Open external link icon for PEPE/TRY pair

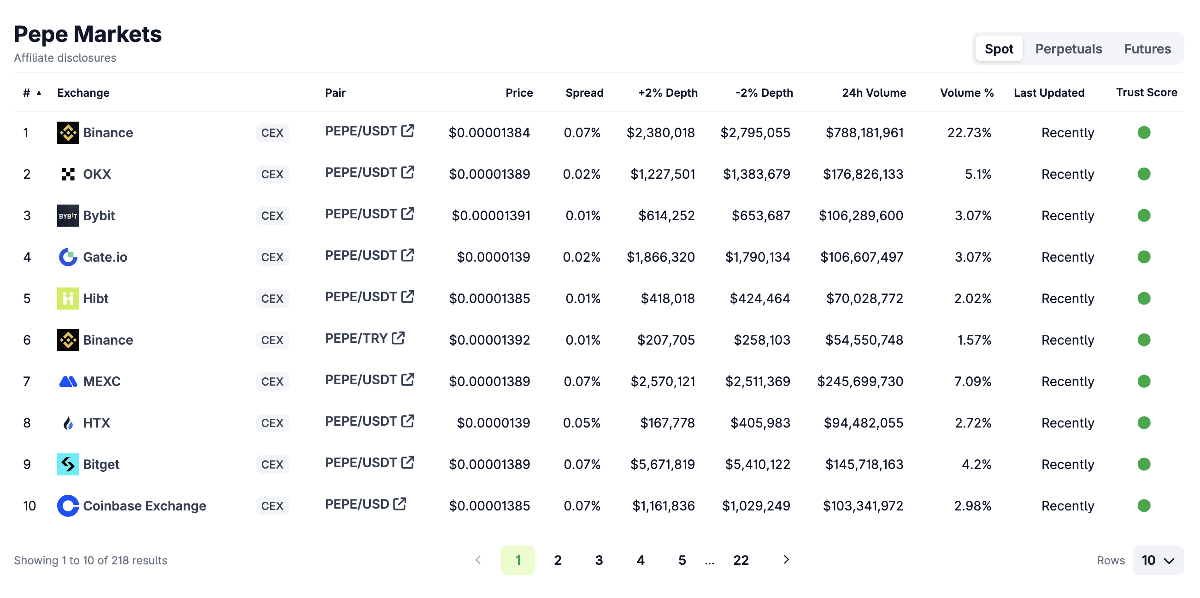click(x=398, y=338)
